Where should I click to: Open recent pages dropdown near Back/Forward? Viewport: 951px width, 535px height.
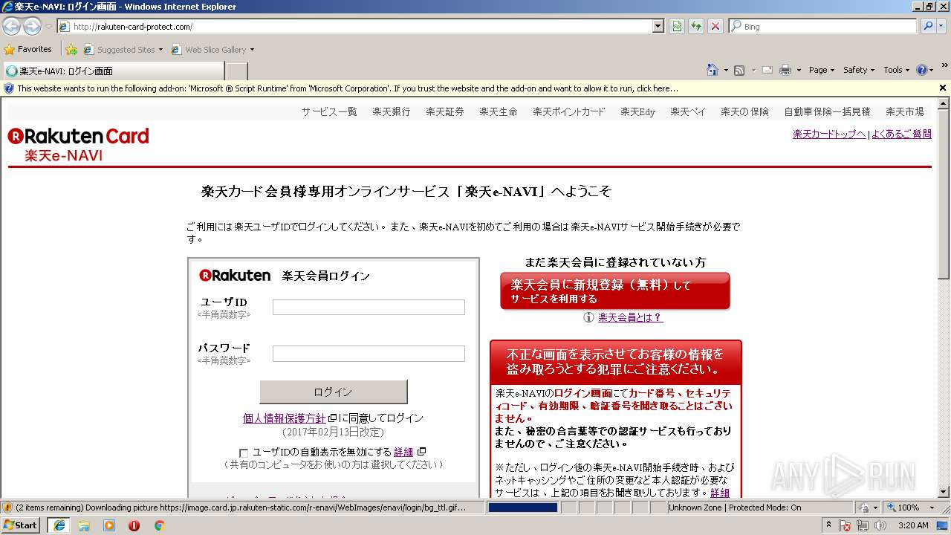coord(48,26)
